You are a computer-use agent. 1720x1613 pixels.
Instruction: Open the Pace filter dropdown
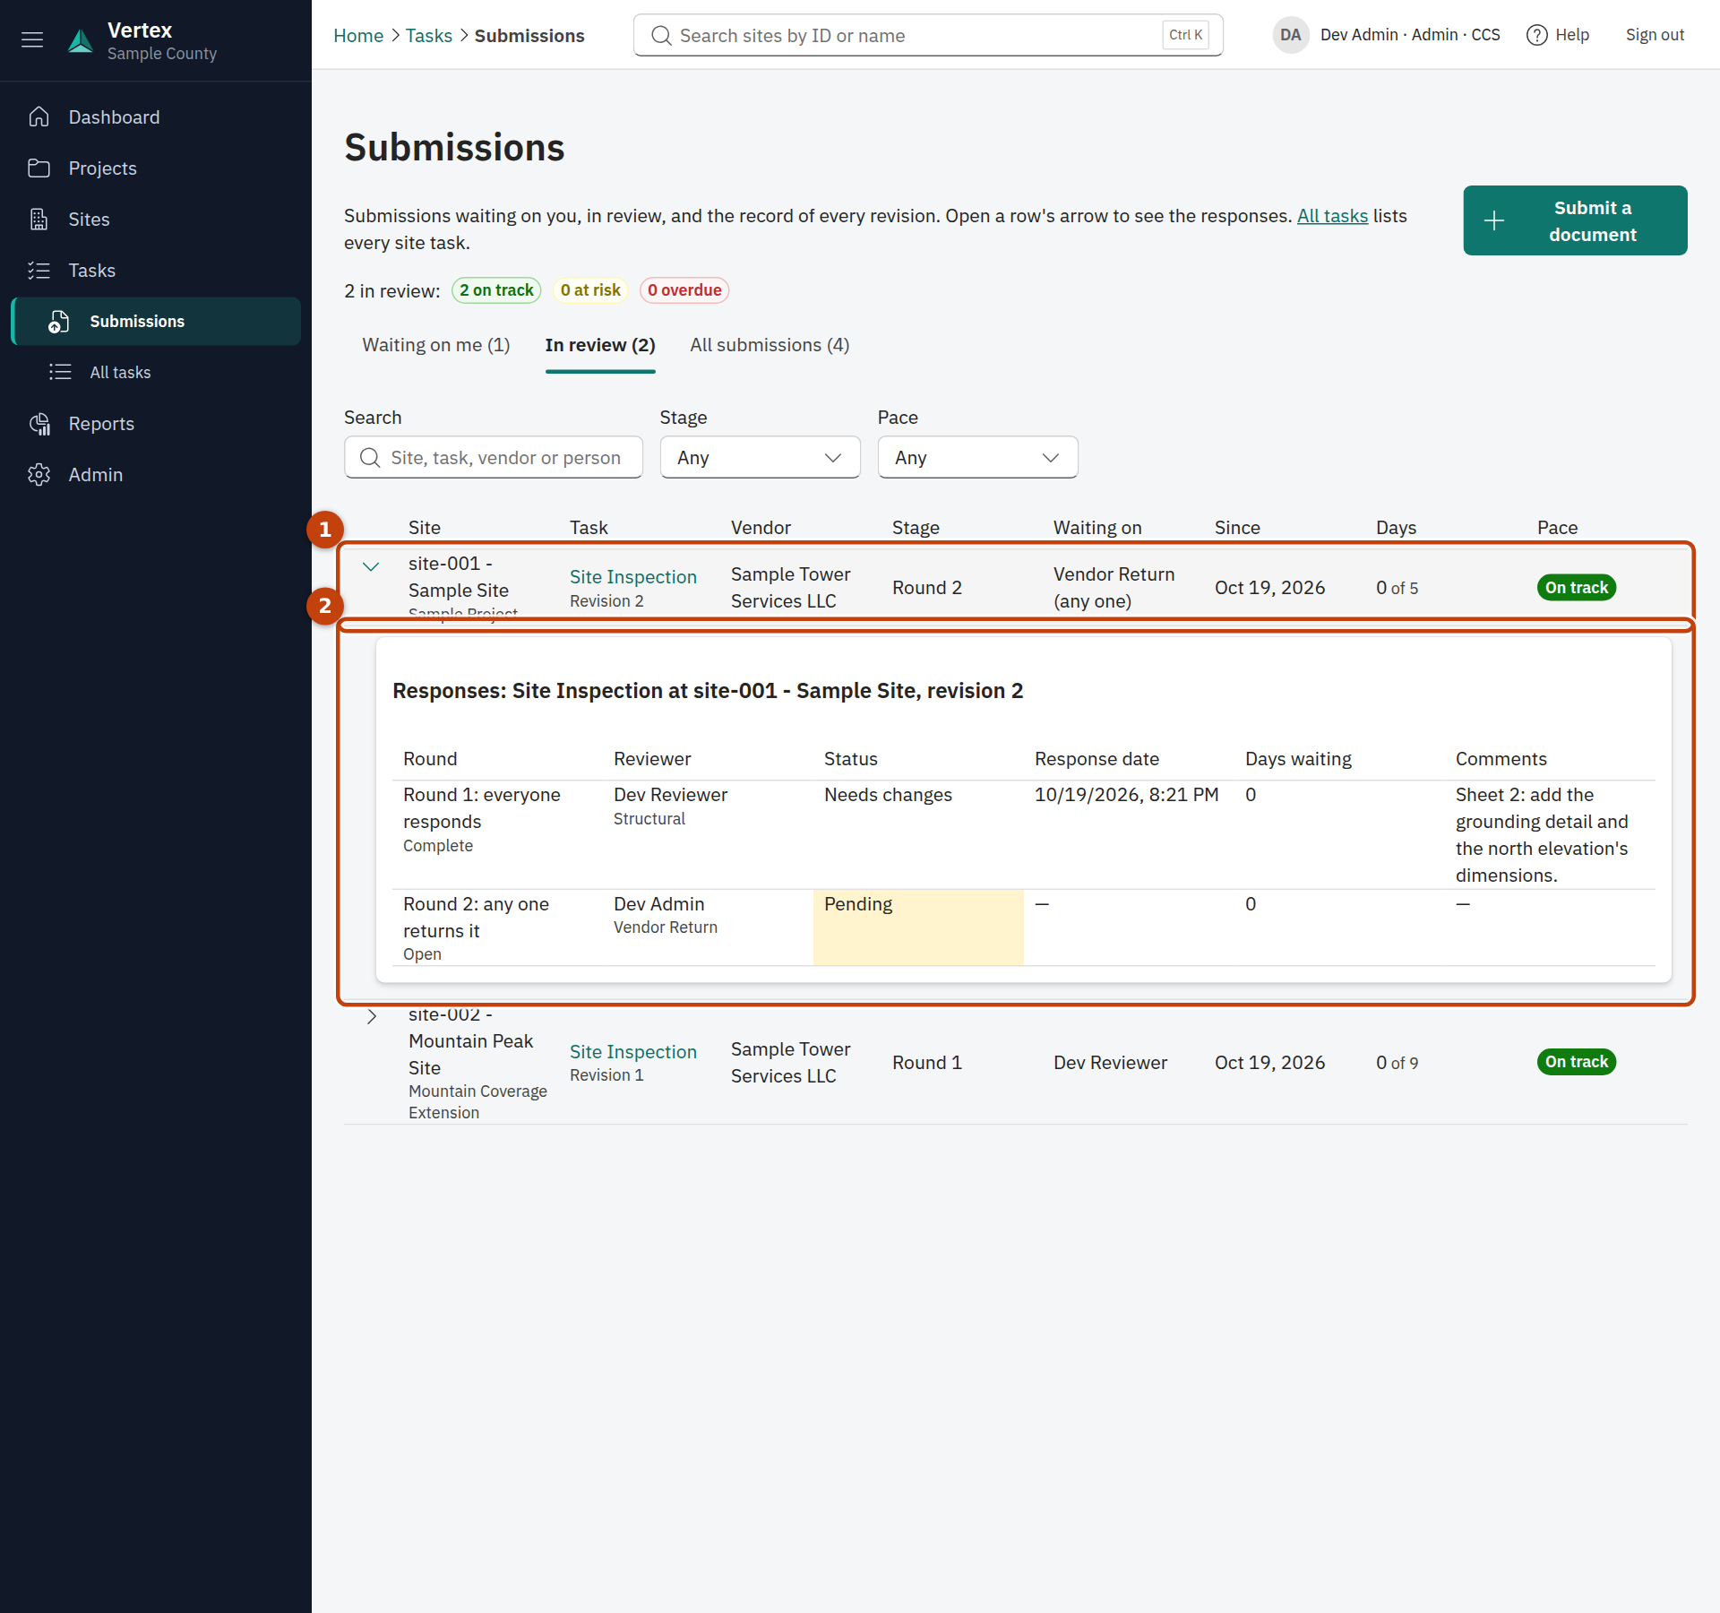pos(977,458)
